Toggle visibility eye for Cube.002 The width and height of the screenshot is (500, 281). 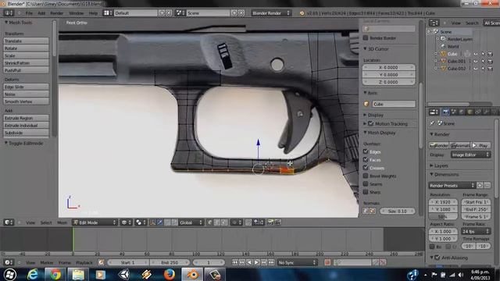pyautogui.click(x=476, y=69)
